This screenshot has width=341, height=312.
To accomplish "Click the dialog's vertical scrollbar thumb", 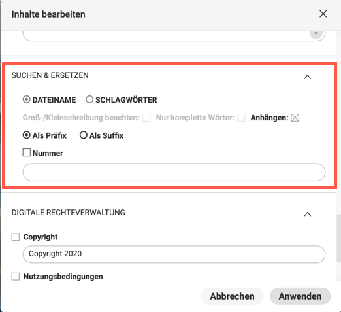I will (338, 238).
